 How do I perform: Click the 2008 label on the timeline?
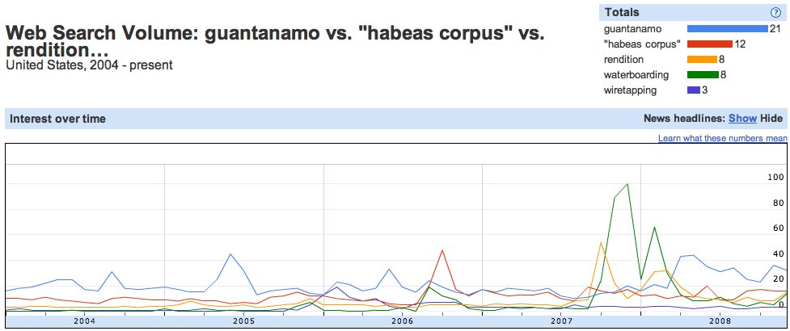coord(720,321)
